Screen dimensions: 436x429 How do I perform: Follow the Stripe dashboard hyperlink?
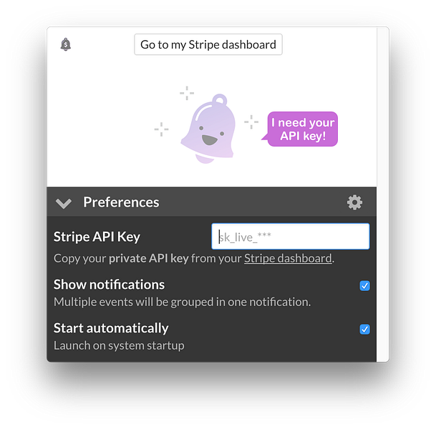pos(288,259)
